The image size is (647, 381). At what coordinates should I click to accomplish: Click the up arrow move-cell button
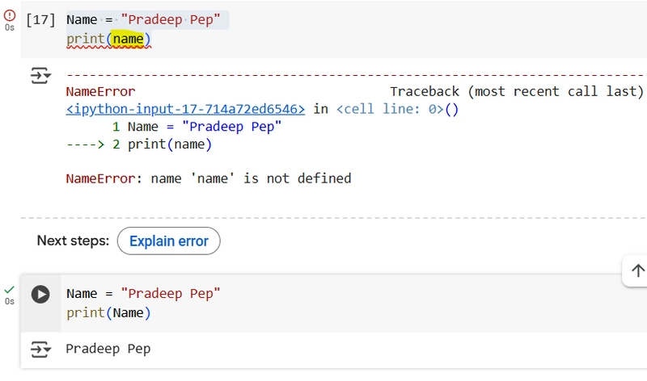pos(638,270)
